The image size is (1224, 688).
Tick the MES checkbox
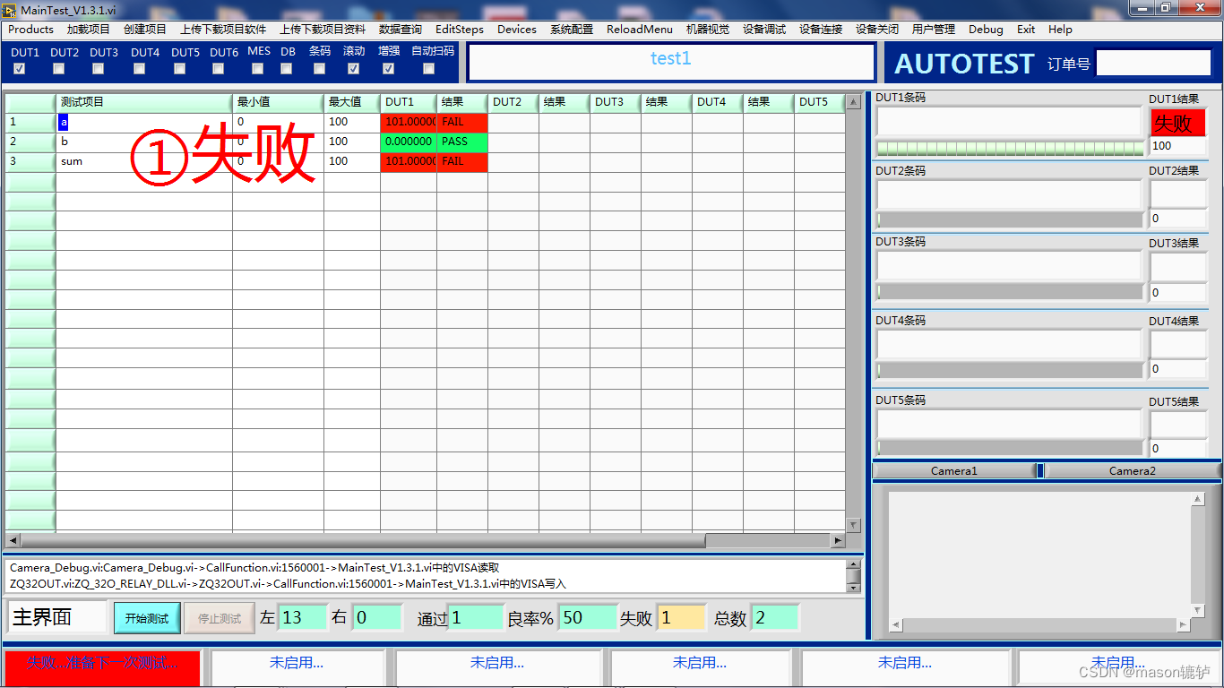click(258, 68)
